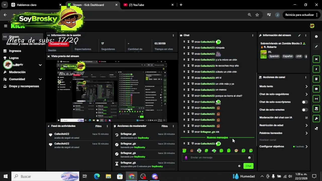Toggle the lightning activity feed icon in right sidebar

(316, 69)
